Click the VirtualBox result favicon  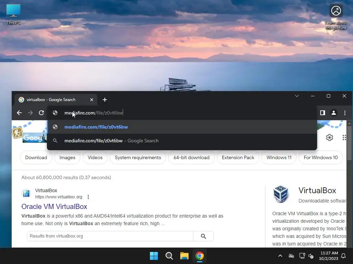(x=26, y=194)
